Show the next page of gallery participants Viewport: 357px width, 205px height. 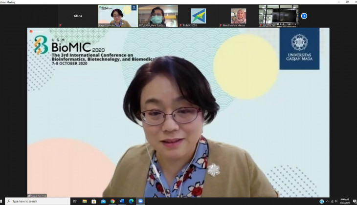coord(304,16)
